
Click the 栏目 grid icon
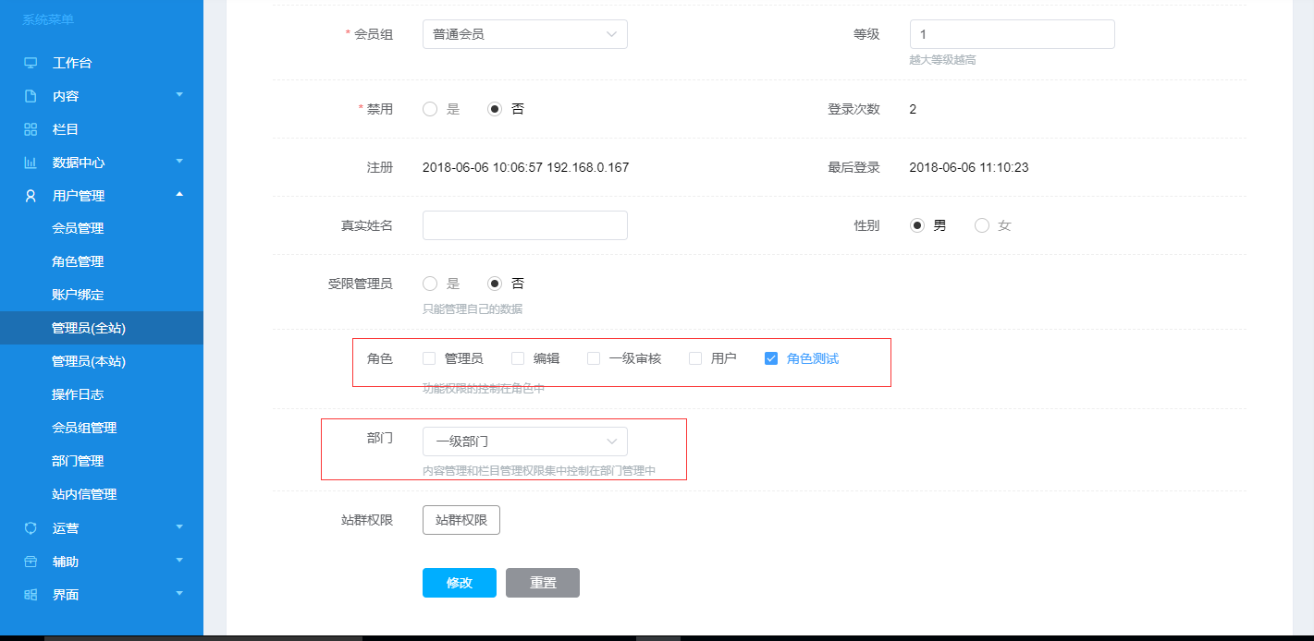[x=31, y=129]
